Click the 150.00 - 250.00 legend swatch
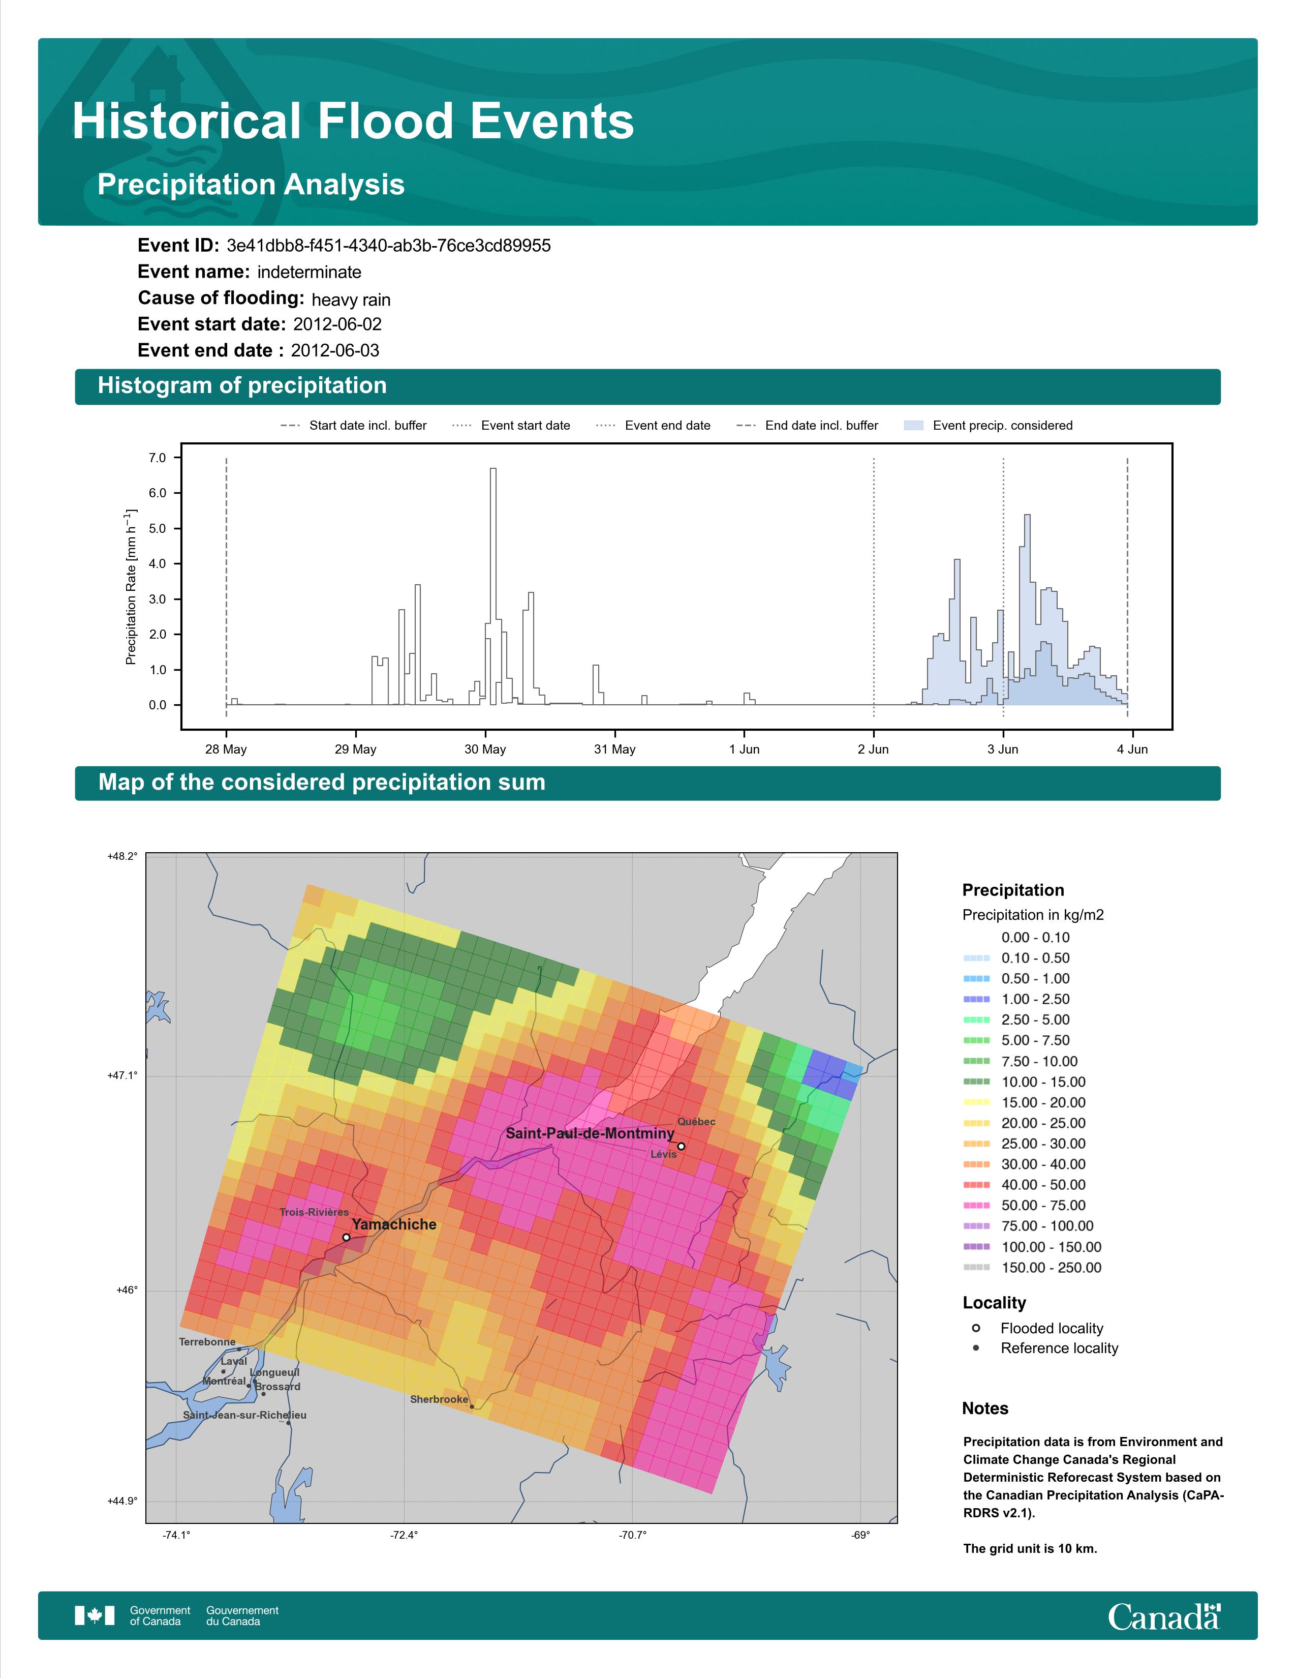This screenshot has height=1678, width=1296. click(976, 1268)
